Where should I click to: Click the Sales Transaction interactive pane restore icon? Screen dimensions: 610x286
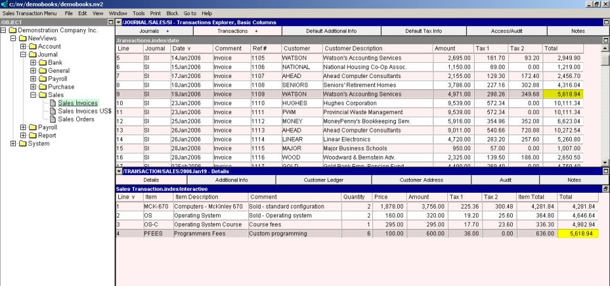pos(606,189)
